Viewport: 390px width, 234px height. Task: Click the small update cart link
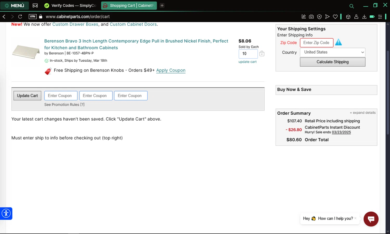click(x=248, y=62)
